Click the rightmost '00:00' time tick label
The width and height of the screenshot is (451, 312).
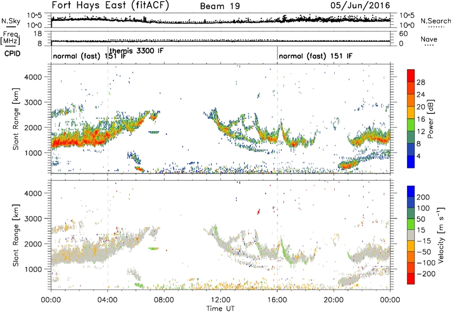coord(390,300)
